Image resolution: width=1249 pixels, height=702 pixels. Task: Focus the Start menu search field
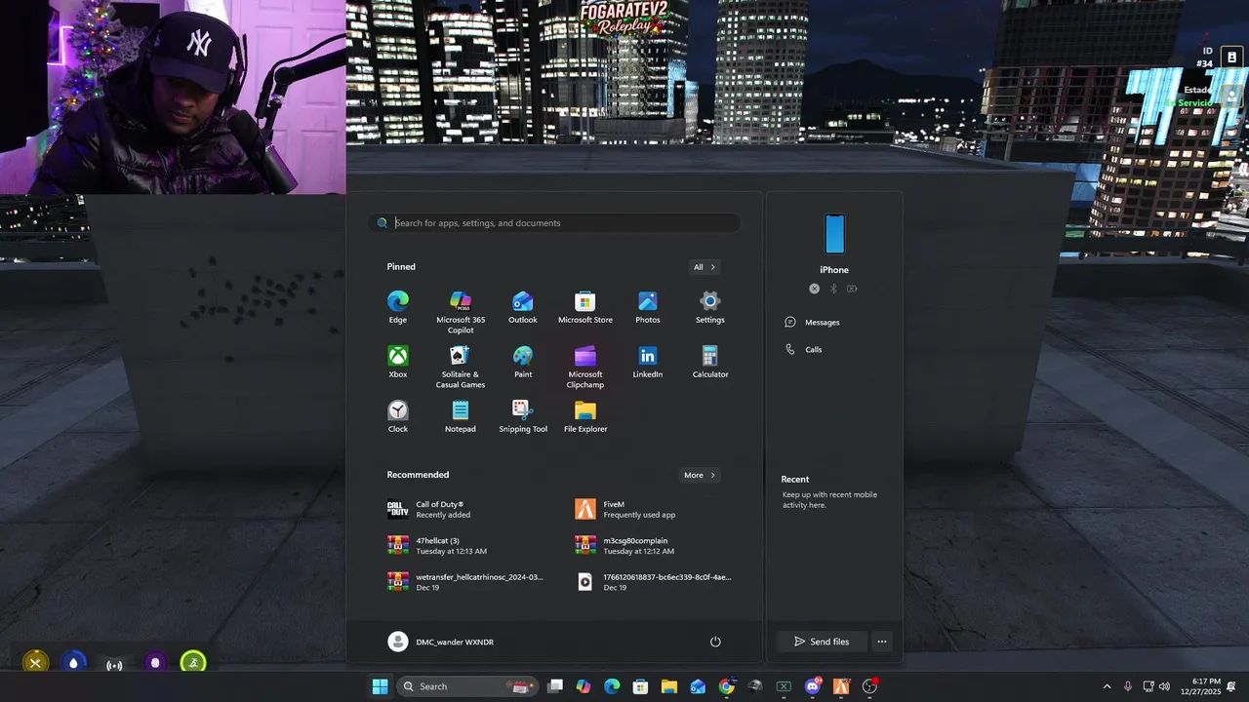[x=554, y=223]
